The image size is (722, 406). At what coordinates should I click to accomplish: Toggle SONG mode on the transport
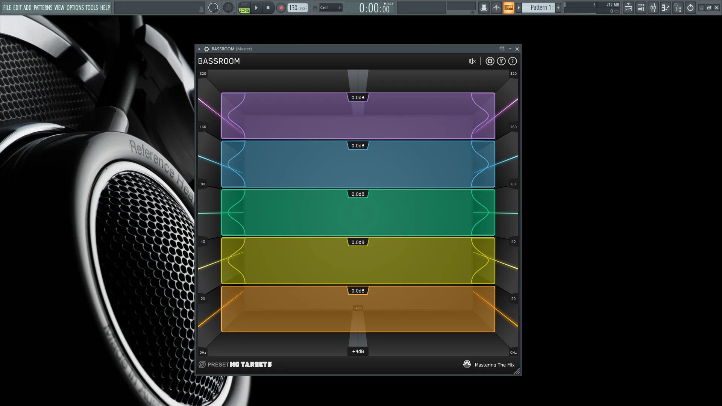tap(244, 10)
